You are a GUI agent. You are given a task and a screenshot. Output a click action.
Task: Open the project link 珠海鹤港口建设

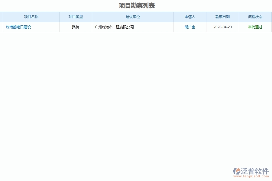[x=18, y=27]
